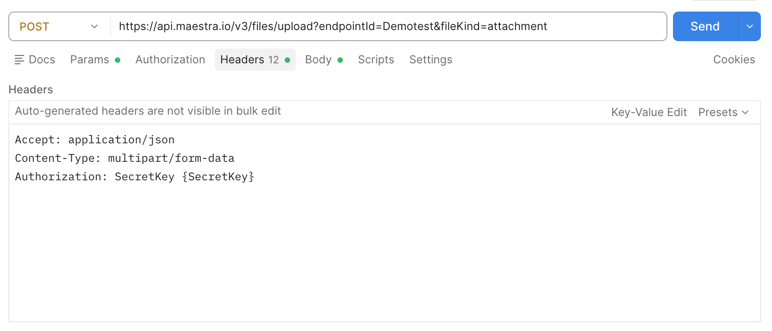Click the green dot beside Body

(x=340, y=60)
